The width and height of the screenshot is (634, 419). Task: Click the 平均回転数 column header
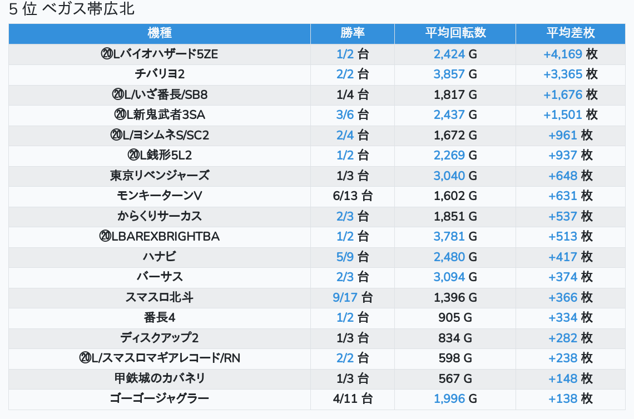pyautogui.click(x=455, y=33)
